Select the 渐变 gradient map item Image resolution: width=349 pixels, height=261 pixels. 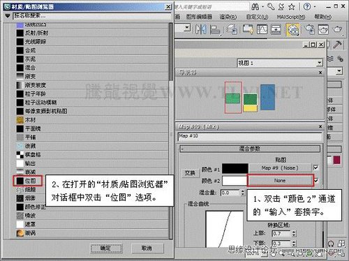click(x=92, y=76)
